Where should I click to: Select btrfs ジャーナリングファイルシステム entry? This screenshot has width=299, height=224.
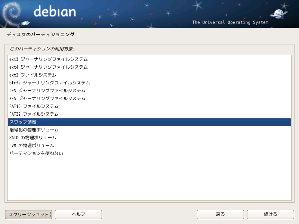[149, 83]
